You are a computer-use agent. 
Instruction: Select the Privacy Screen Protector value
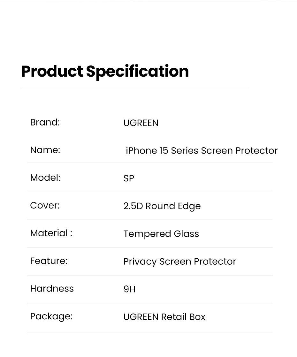pyautogui.click(x=180, y=262)
